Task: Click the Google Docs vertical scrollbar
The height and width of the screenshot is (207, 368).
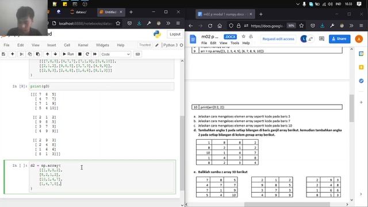Action: point(351,108)
